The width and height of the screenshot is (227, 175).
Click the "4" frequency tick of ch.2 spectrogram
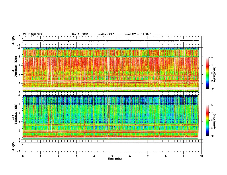click(x=20, y=122)
